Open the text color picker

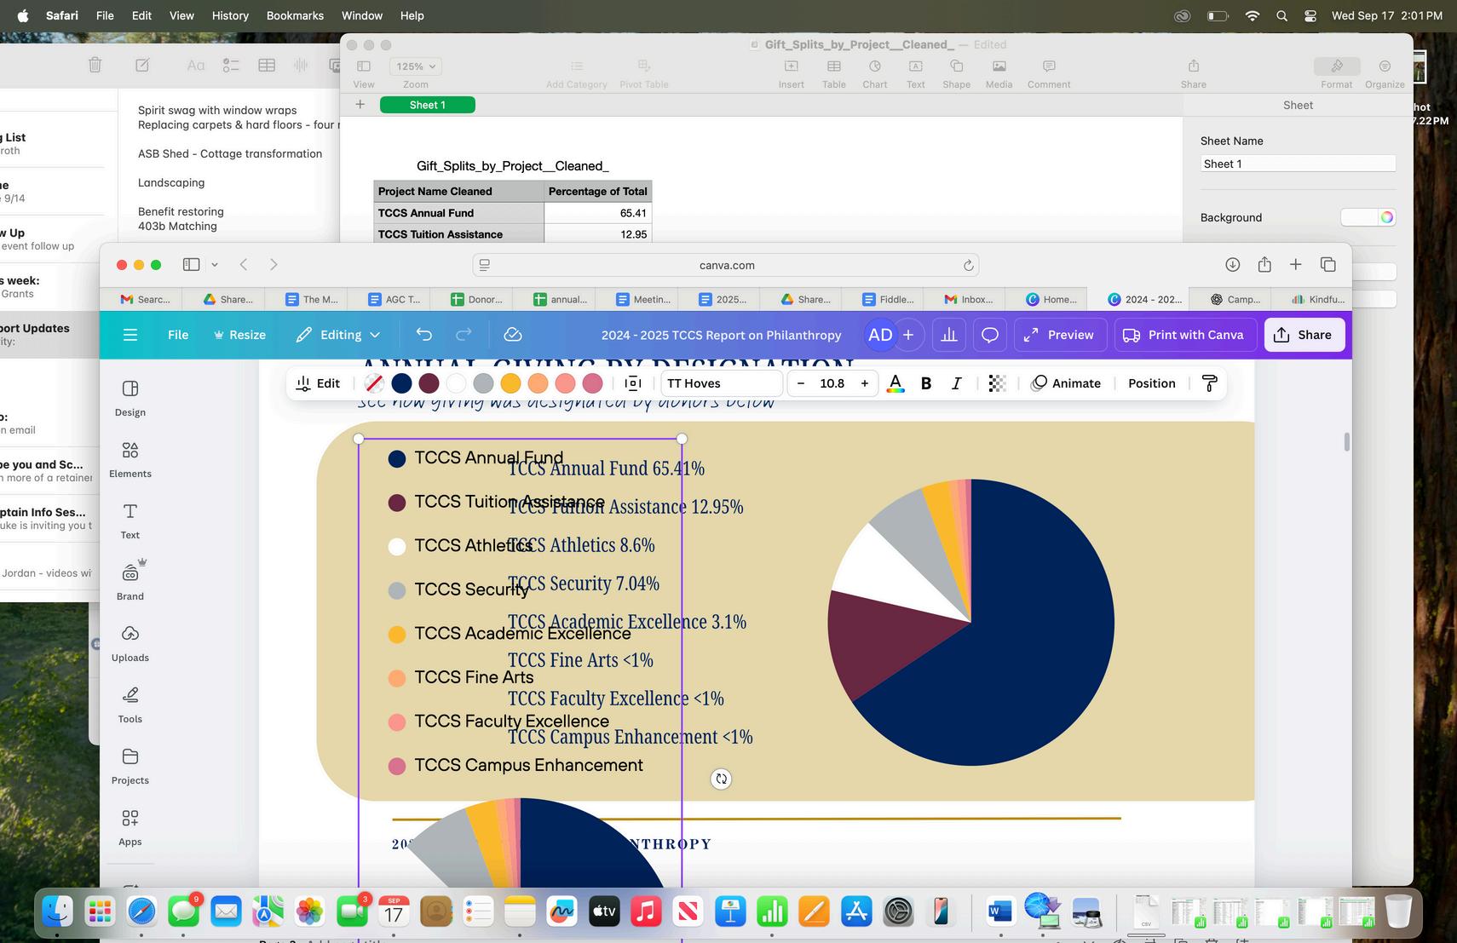pyautogui.click(x=896, y=383)
